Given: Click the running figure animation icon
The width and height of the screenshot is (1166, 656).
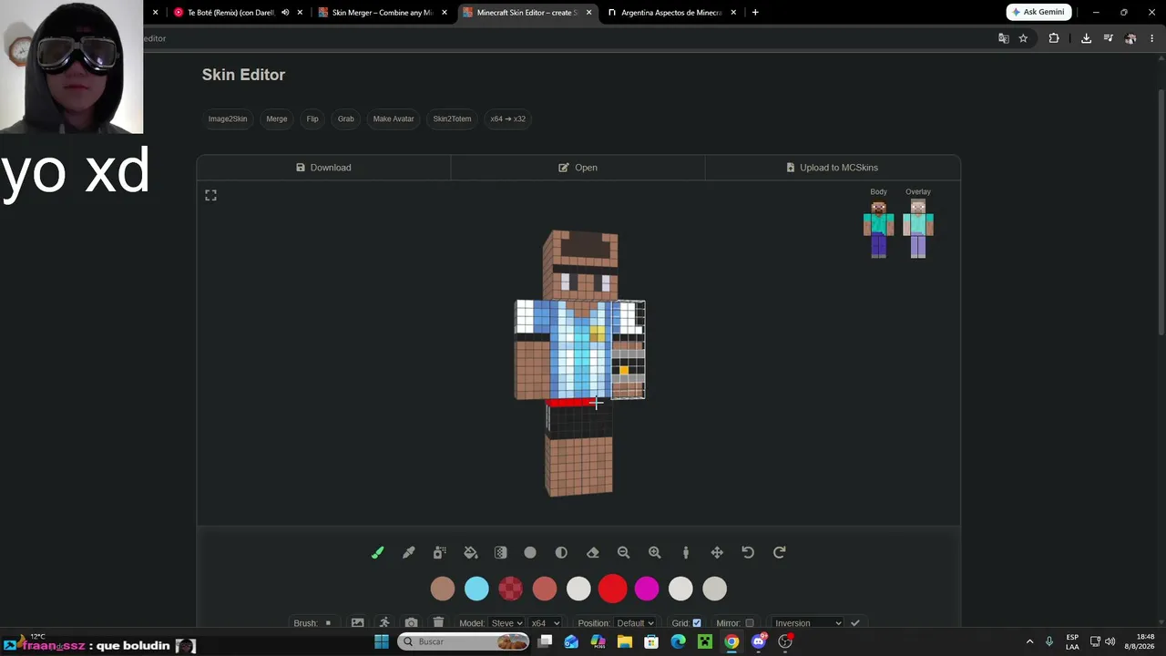Looking at the screenshot, I should pos(384,623).
